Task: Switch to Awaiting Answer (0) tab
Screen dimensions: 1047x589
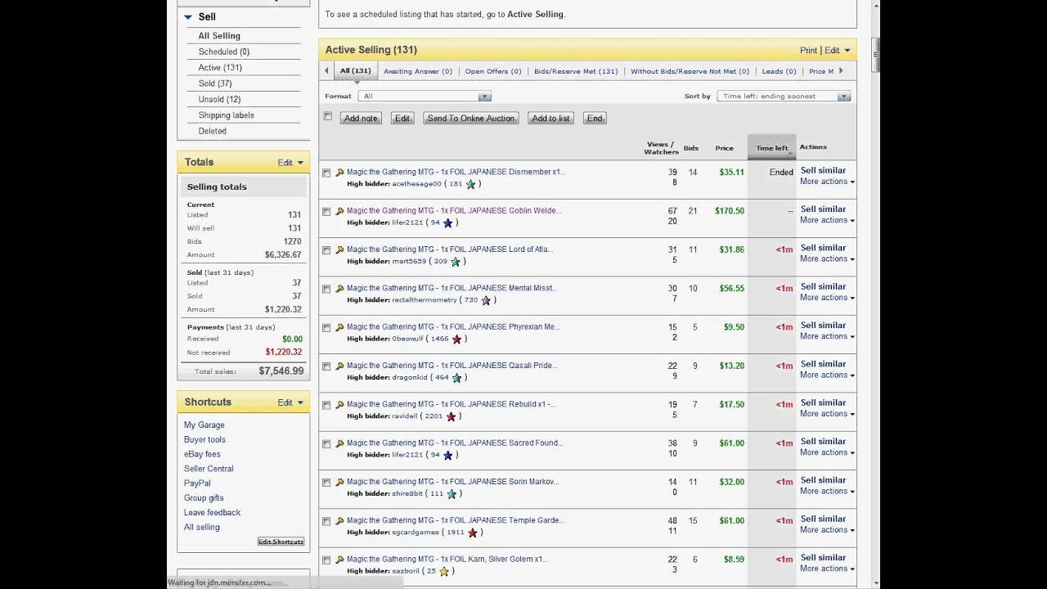Action: pyautogui.click(x=417, y=71)
